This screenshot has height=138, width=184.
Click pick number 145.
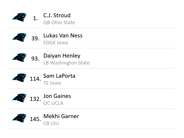pyautogui.click(x=35, y=119)
